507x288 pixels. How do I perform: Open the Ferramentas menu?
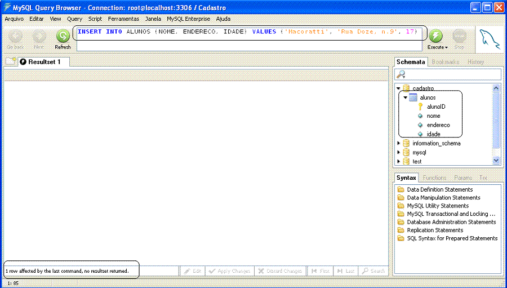[x=123, y=19]
